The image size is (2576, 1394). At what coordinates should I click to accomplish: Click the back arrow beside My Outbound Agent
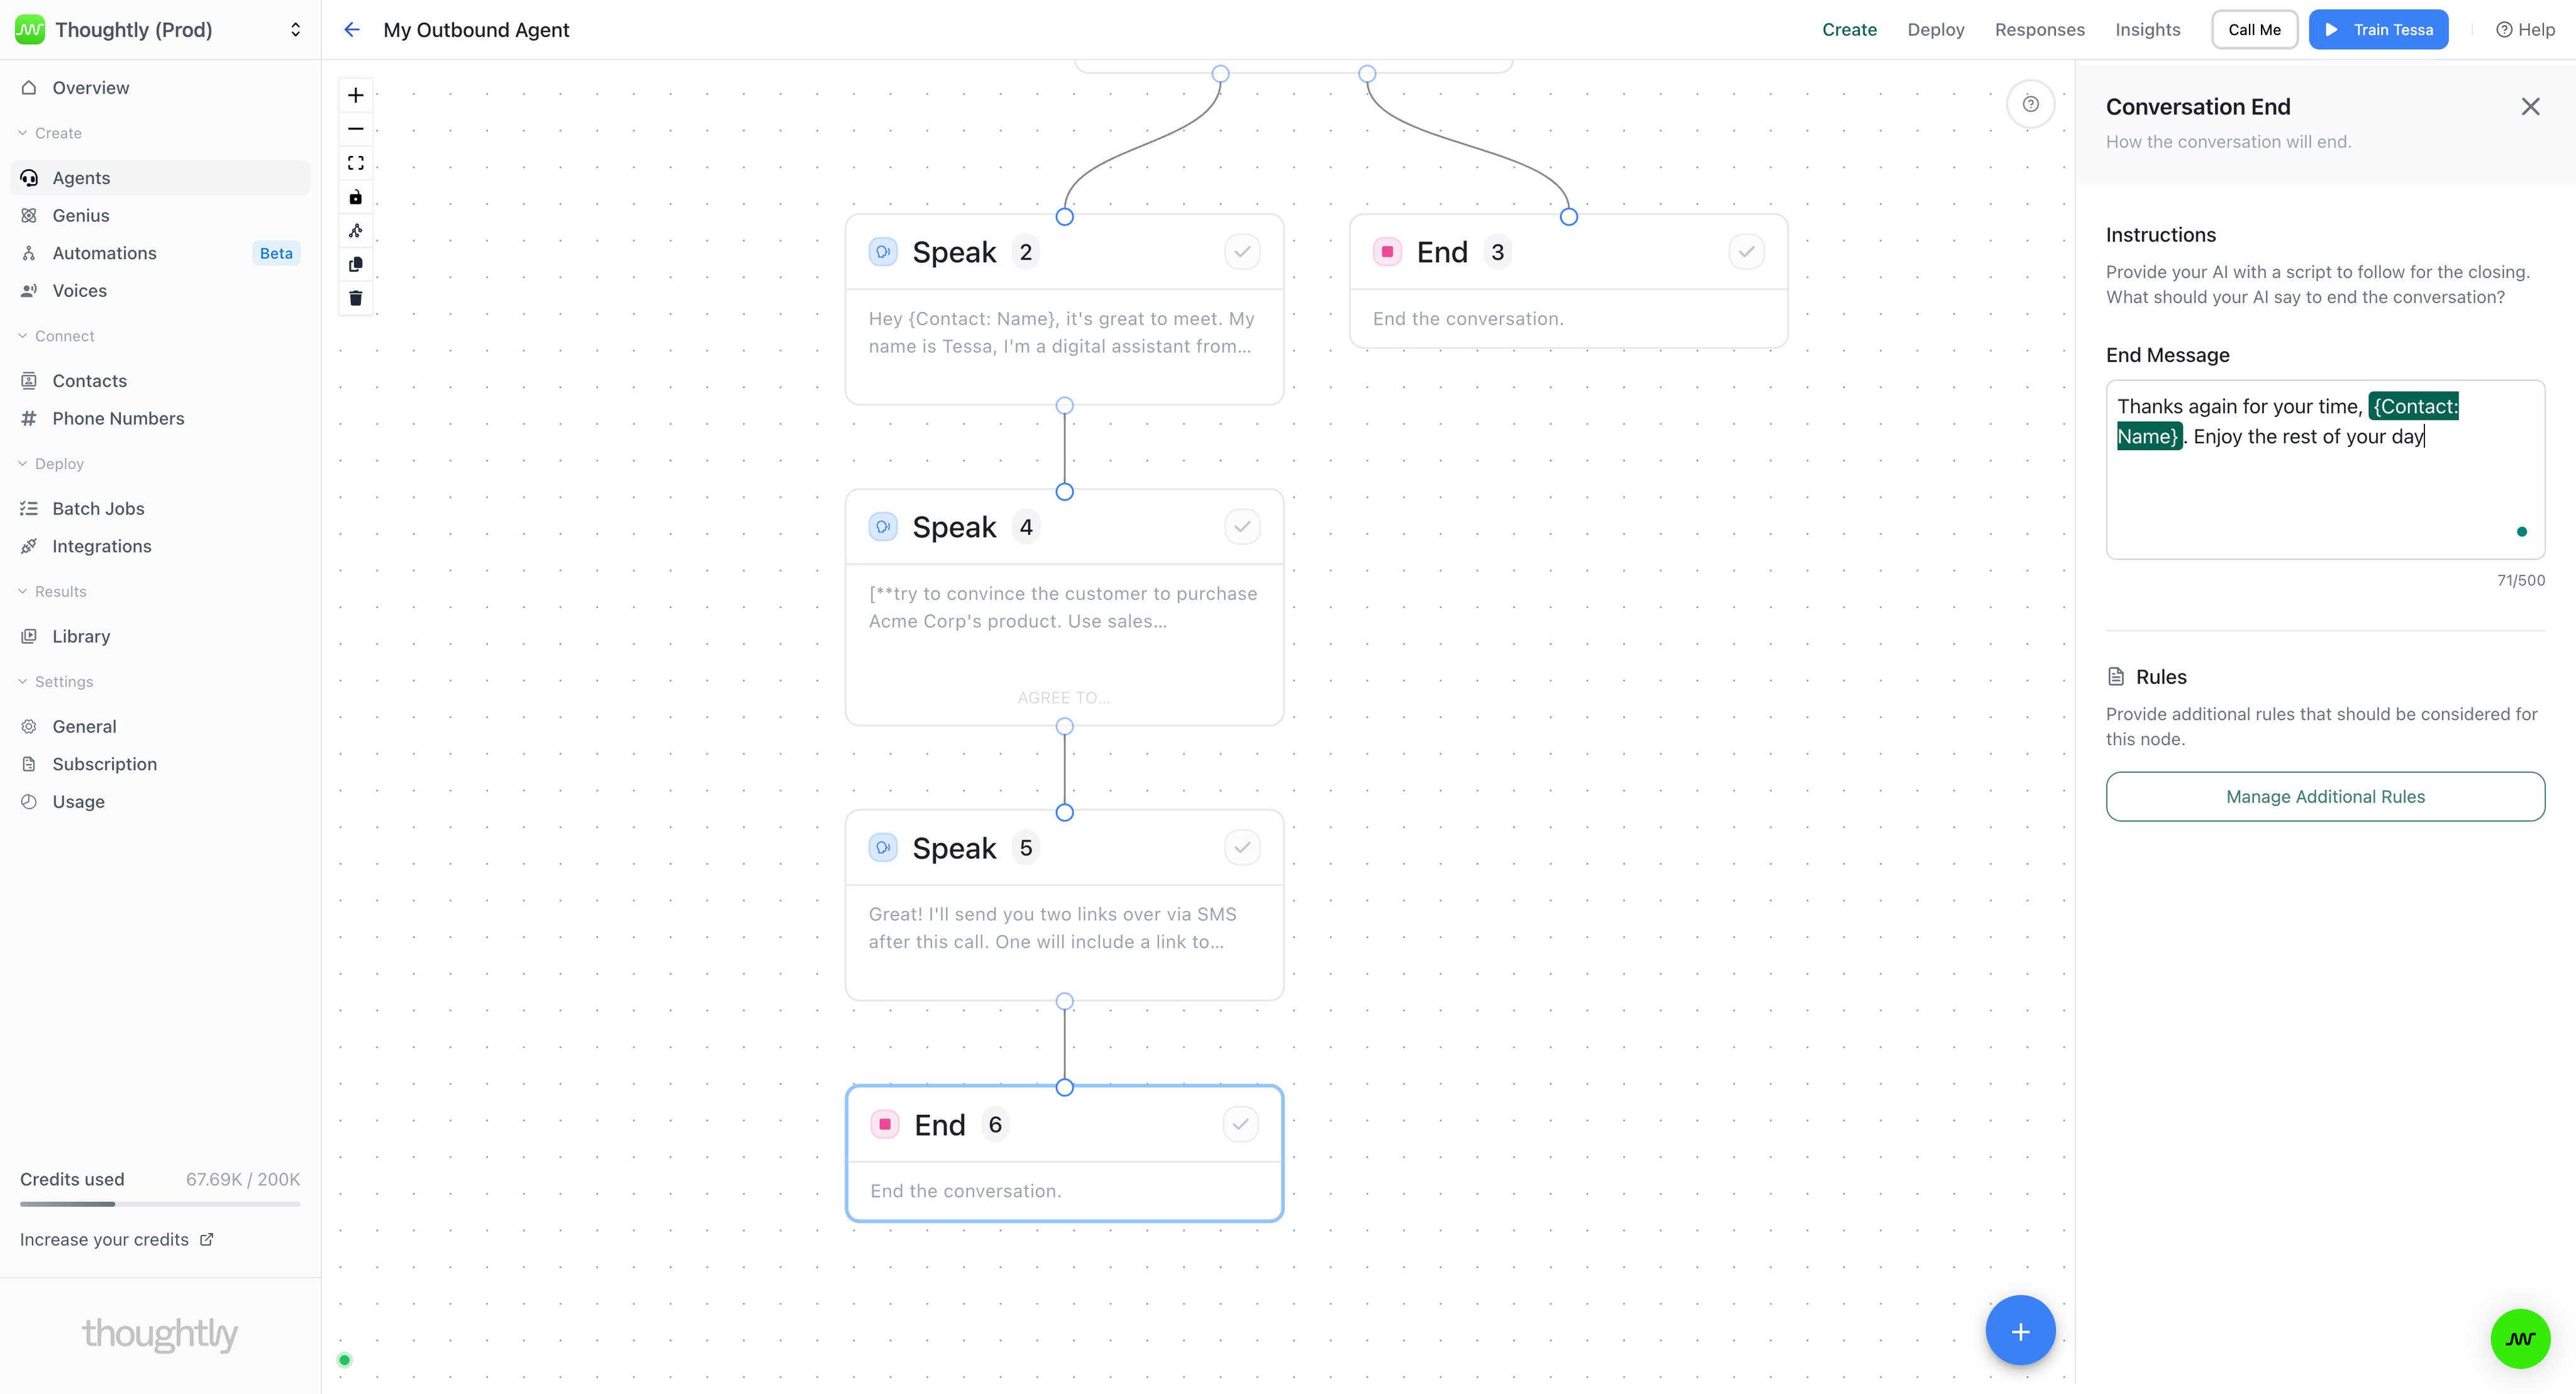(x=352, y=30)
